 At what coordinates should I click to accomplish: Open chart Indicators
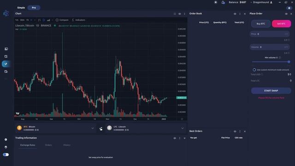[78, 20]
